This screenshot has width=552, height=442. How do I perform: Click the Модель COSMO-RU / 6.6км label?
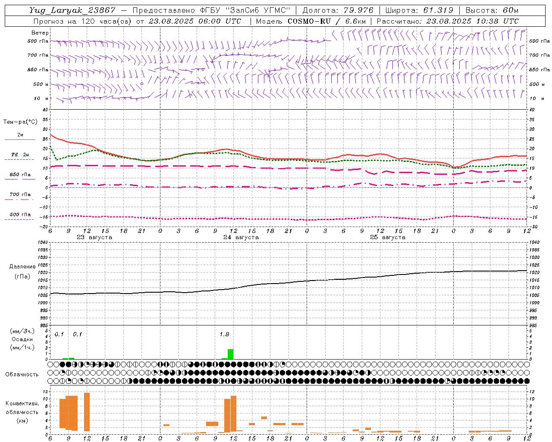[311, 21]
